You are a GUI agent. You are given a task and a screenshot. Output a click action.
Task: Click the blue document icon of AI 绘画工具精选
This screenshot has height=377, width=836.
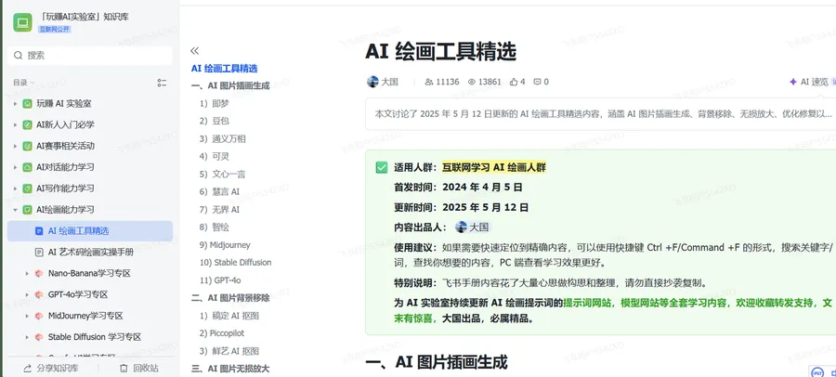[39, 231]
